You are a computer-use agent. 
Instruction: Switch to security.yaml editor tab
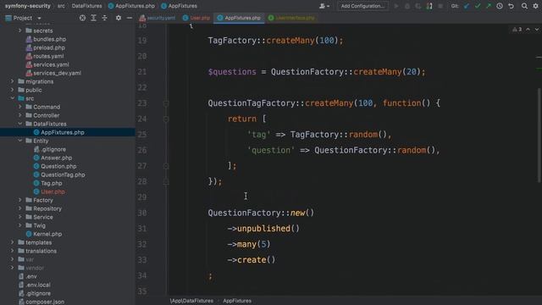pyautogui.click(x=158, y=18)
